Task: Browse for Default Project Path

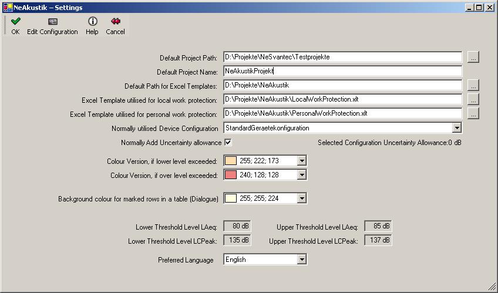Action: point(473,57)
